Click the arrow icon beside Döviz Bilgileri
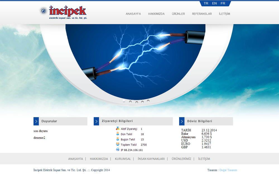Image resolution: width=279 pixels, height=177 pixels. point(182,121)
